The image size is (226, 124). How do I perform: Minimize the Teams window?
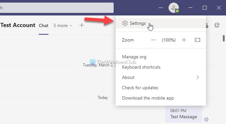(x=190, y=8)
